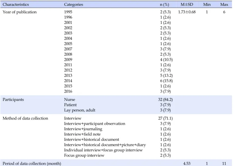This screenshot has height=166, width=235.
Task: Click the '5 (13.2)' value for 2013
Action: tap(166, 75)
